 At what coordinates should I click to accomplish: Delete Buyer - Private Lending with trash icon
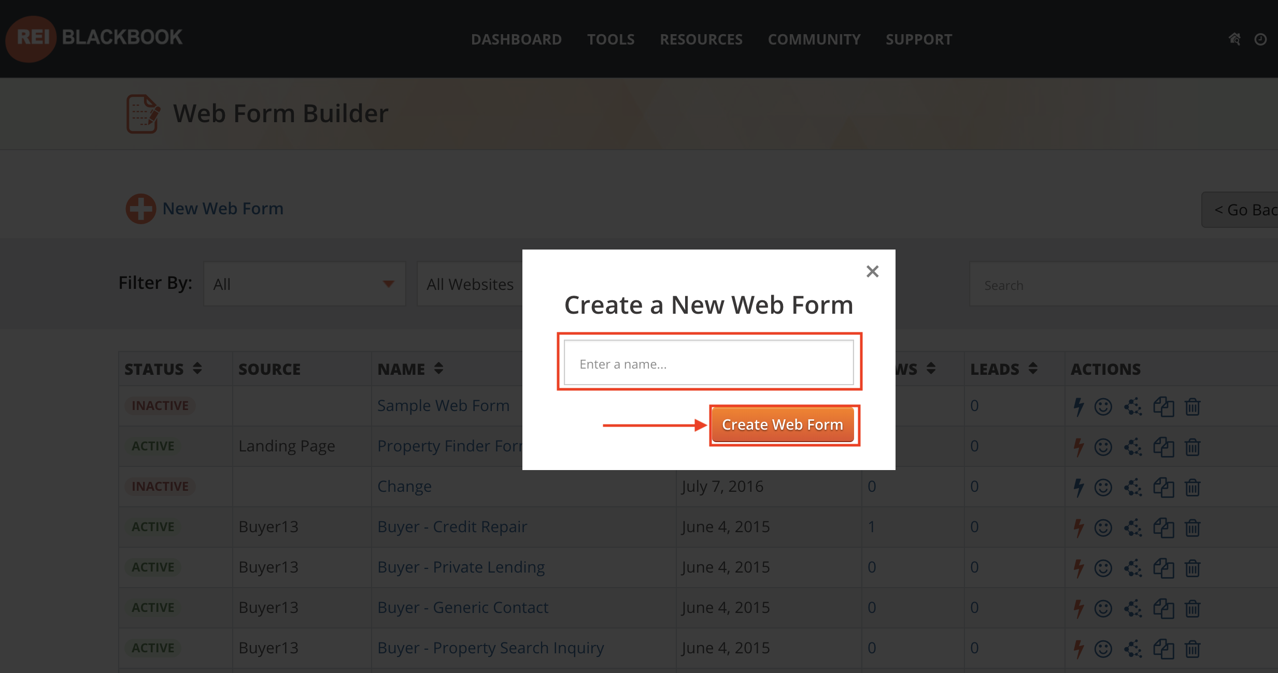coord(1192,568)
